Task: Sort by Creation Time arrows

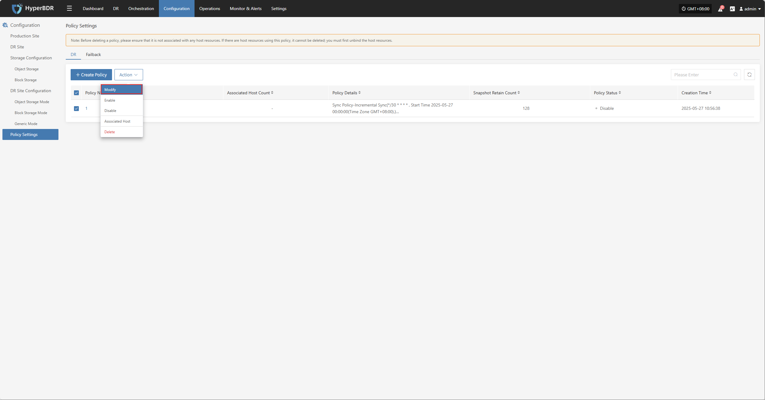Action: 710,93
